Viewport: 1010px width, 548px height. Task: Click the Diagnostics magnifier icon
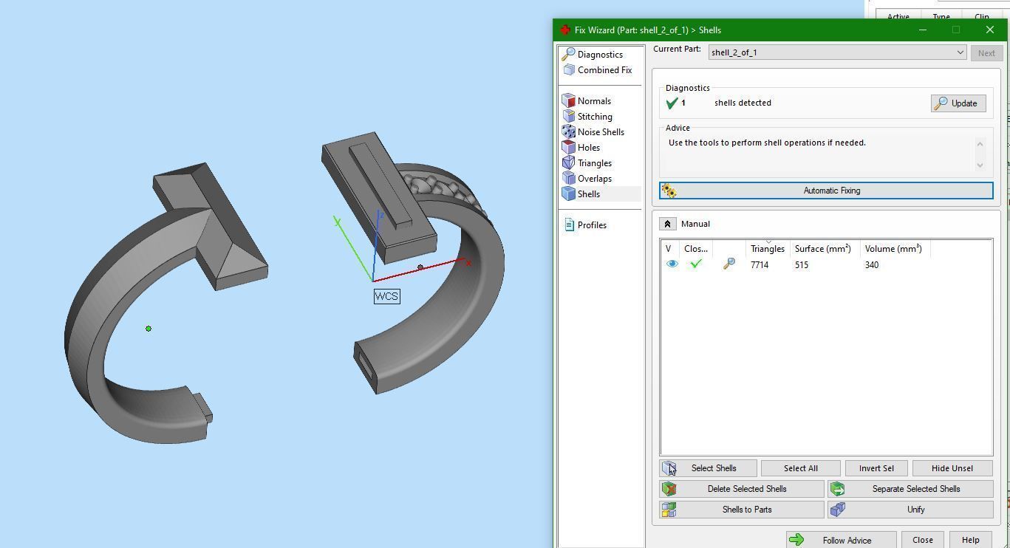click(568, 55)
